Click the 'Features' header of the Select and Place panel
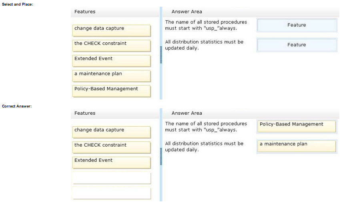Screen dimensions: 343x205 click(85, 12)
